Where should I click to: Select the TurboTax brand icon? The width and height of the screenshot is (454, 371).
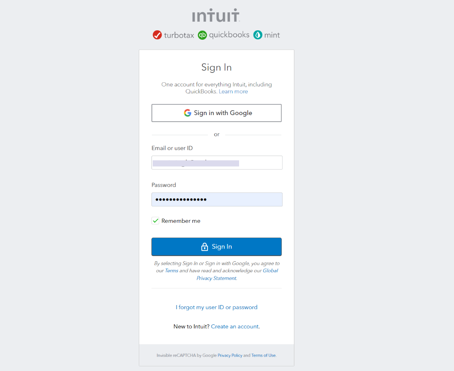[x=157, y=35]
